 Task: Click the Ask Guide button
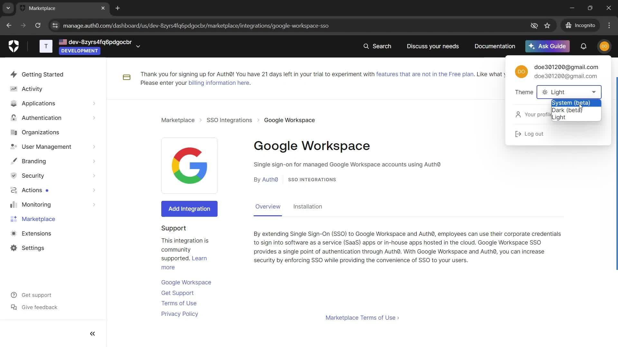tap(547, 46)
